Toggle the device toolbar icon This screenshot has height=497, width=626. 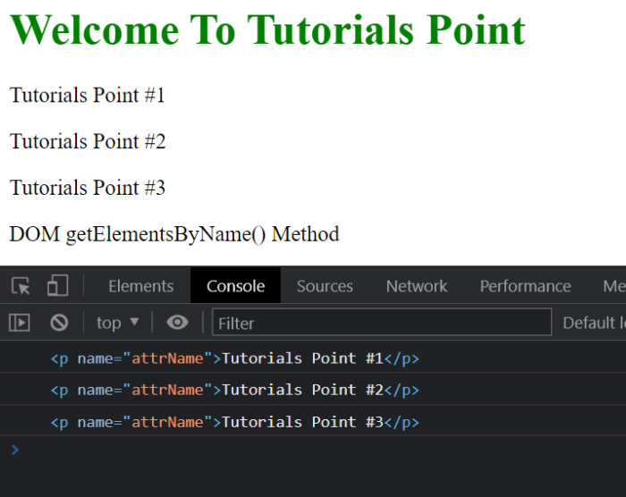click(58, 285)
